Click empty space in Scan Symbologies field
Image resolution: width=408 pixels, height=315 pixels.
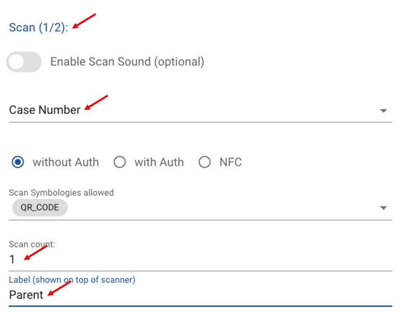(217, 208)
